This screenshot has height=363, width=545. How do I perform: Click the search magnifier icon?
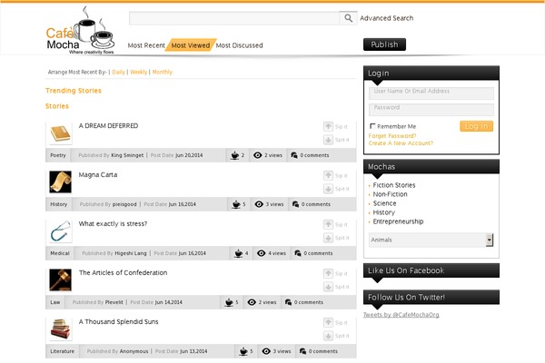tap(348, 18)
